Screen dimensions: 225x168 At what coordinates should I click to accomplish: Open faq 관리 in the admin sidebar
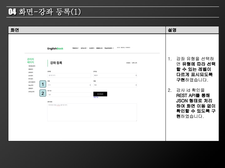point(31,85)
